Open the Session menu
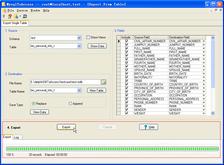 [x=22, y=11]
